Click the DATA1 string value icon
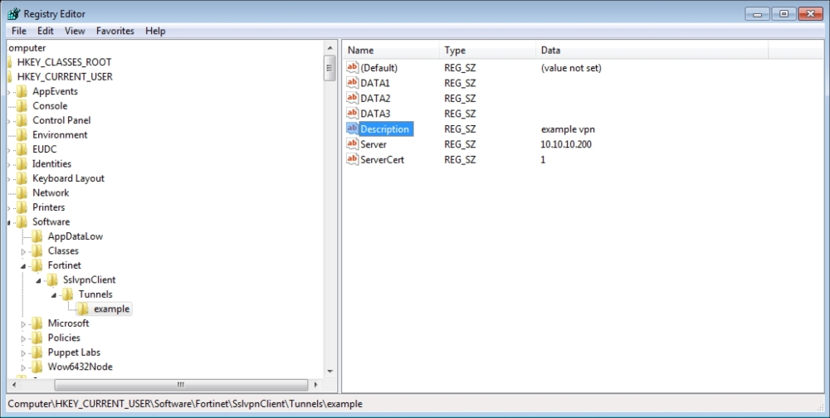The height and width of the screenshot is (418, 830). click(x=352, y=83)
